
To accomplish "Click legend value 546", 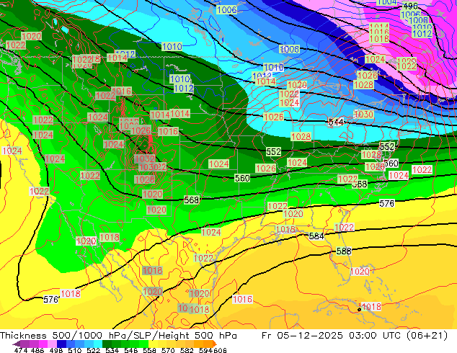I will pos(130,350).
